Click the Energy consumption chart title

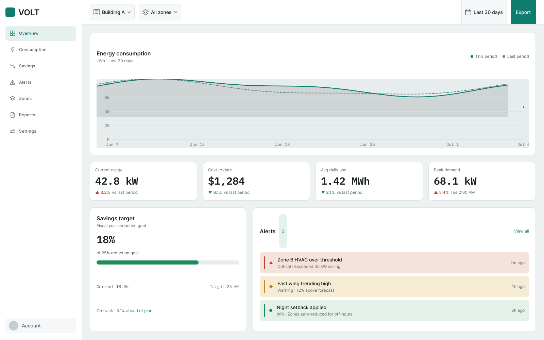pyautogui.click(x=124, y=53)
